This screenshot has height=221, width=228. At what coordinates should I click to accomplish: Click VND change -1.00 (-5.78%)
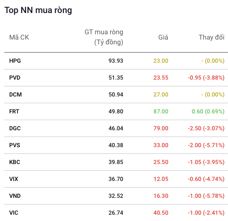pos(206,196)
